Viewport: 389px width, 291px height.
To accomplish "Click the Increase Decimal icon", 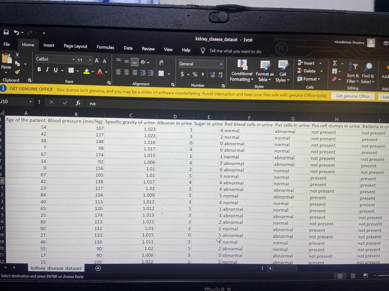I will pyautogui.click(x=213, y=75).
